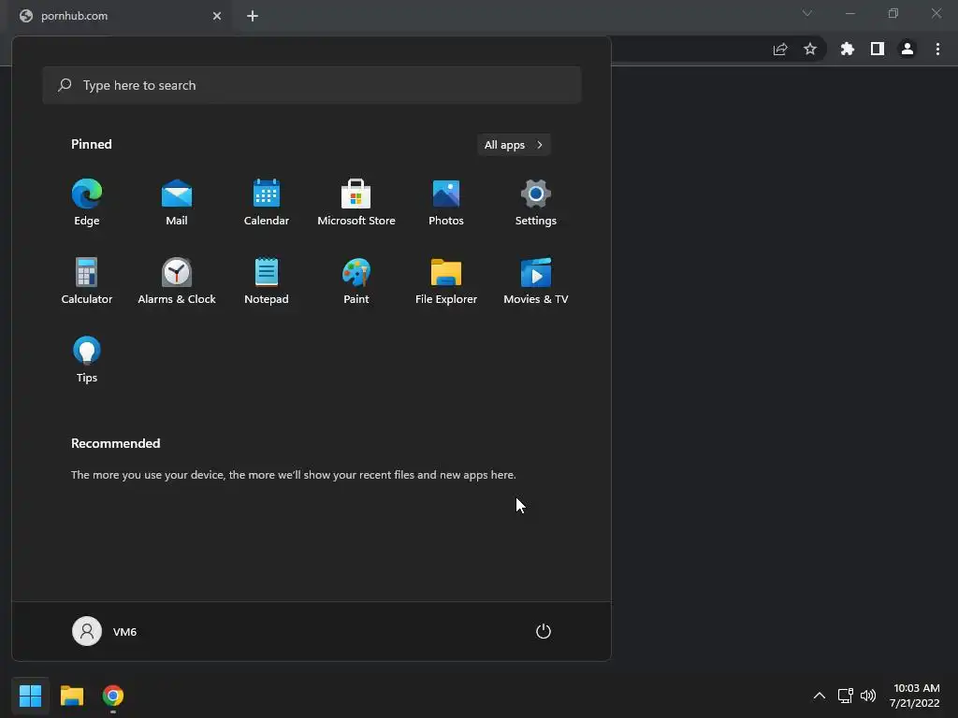
Task: Launch the Photos app
Action: [446, 203]
